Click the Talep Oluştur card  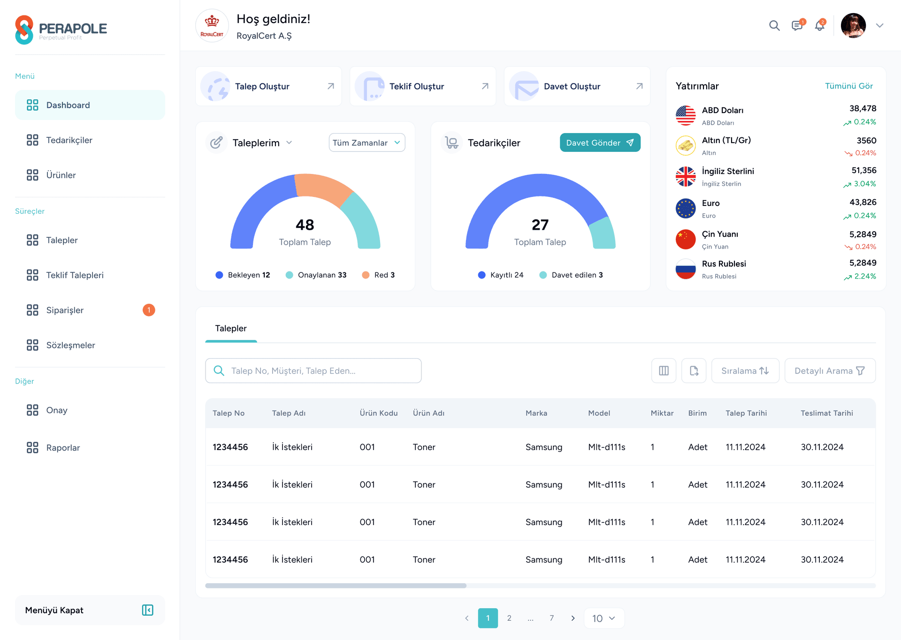pos(268,86)
